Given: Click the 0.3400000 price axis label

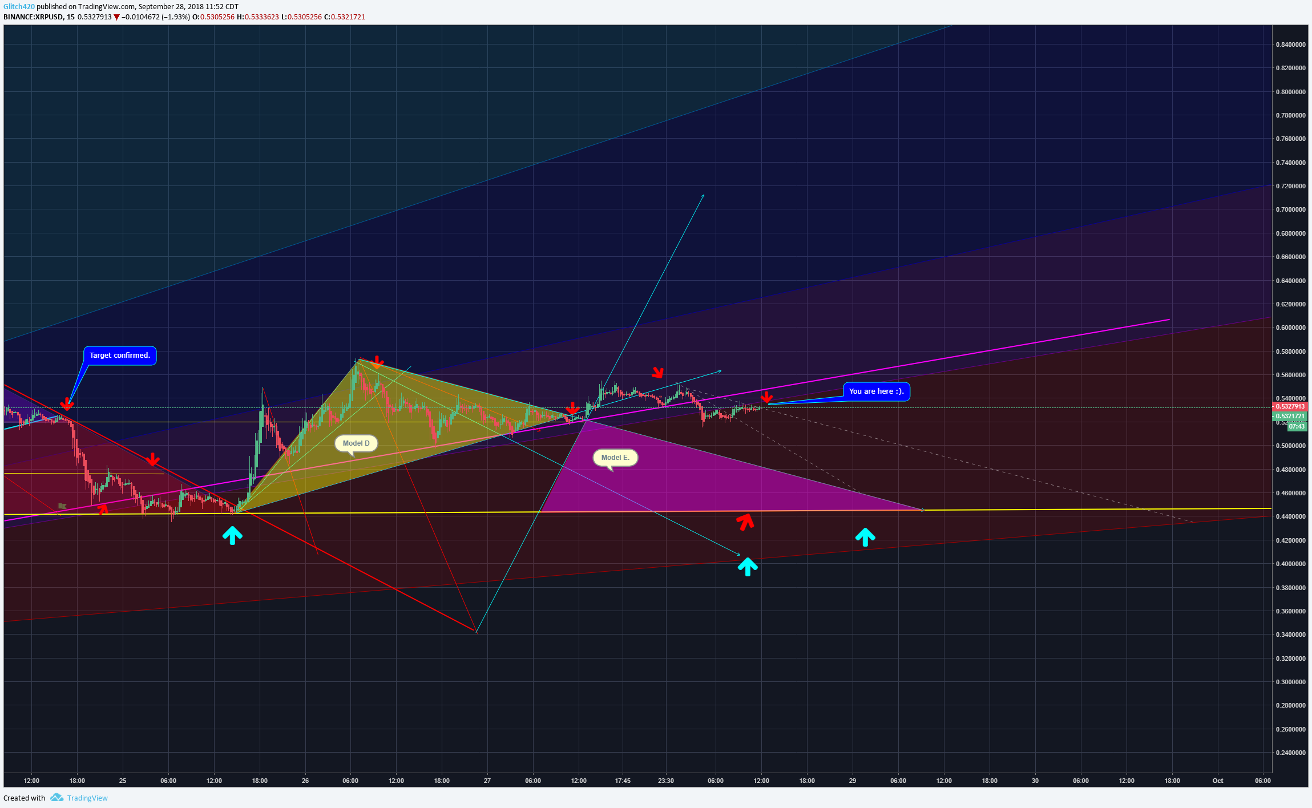Looking at the screenshot, I should [x=1290, y=635].
